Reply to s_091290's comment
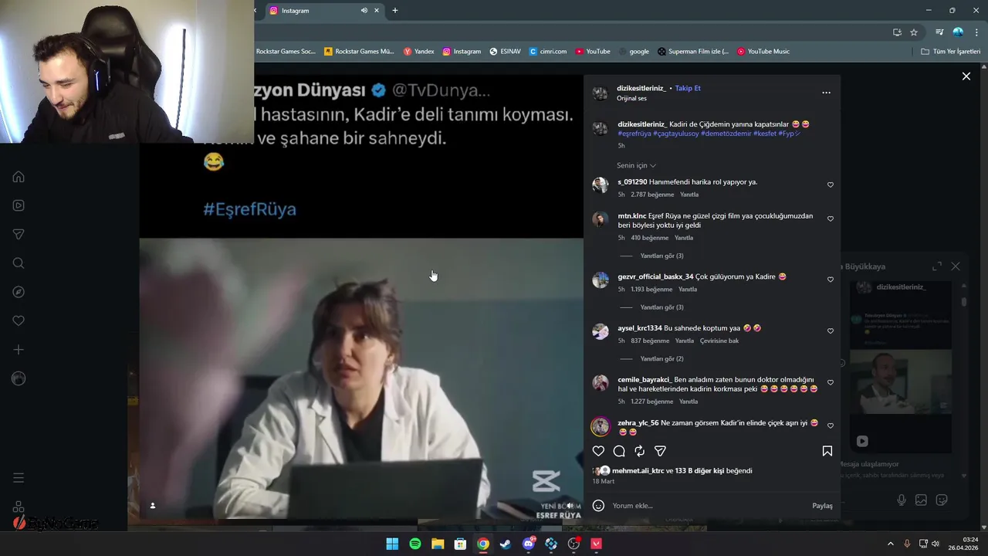Image resolution: width=988 pixels, height=556 pixels. 689,195
